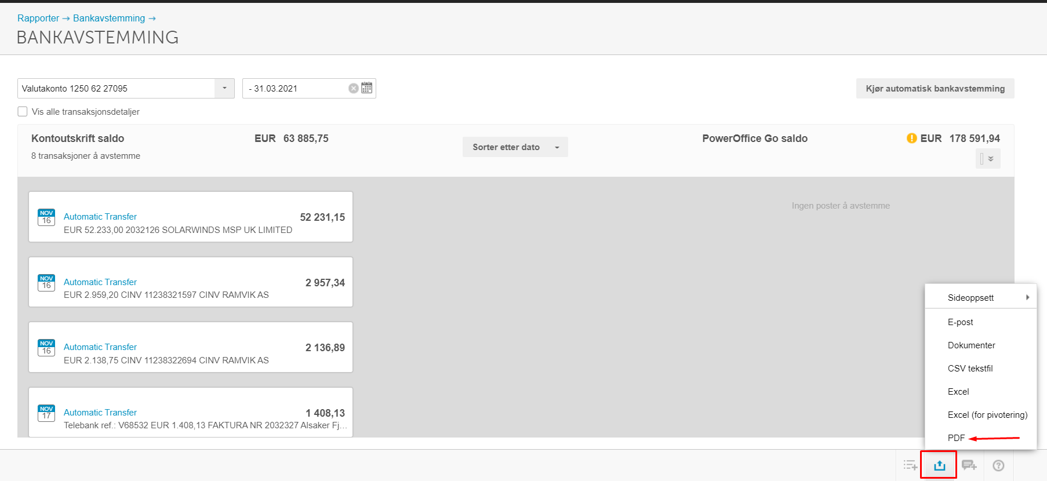Click NOV 16 date icon for 2 957,34

coord(46,283)
